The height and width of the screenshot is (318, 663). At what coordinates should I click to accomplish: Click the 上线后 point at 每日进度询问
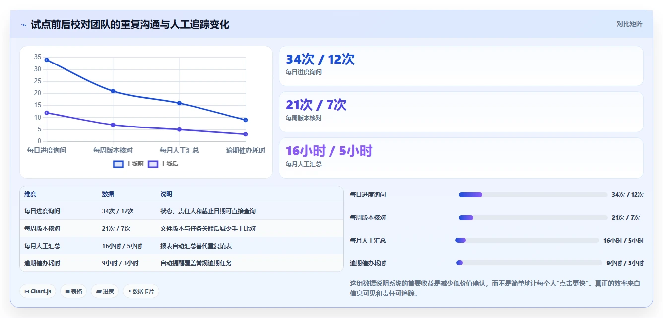click(47, 113)
